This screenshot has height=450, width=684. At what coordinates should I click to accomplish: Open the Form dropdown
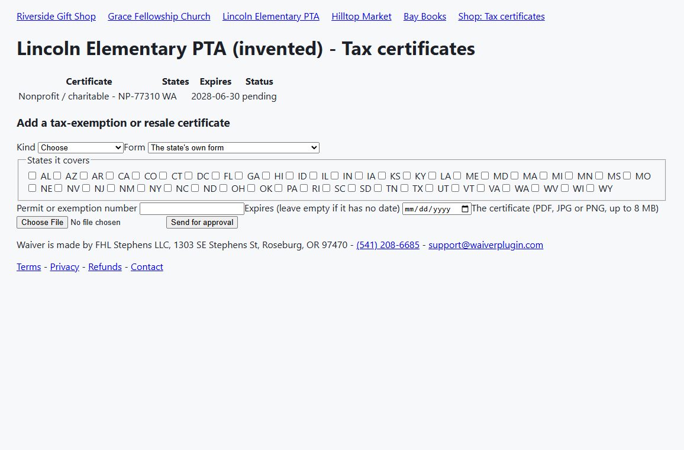point(234,147)
